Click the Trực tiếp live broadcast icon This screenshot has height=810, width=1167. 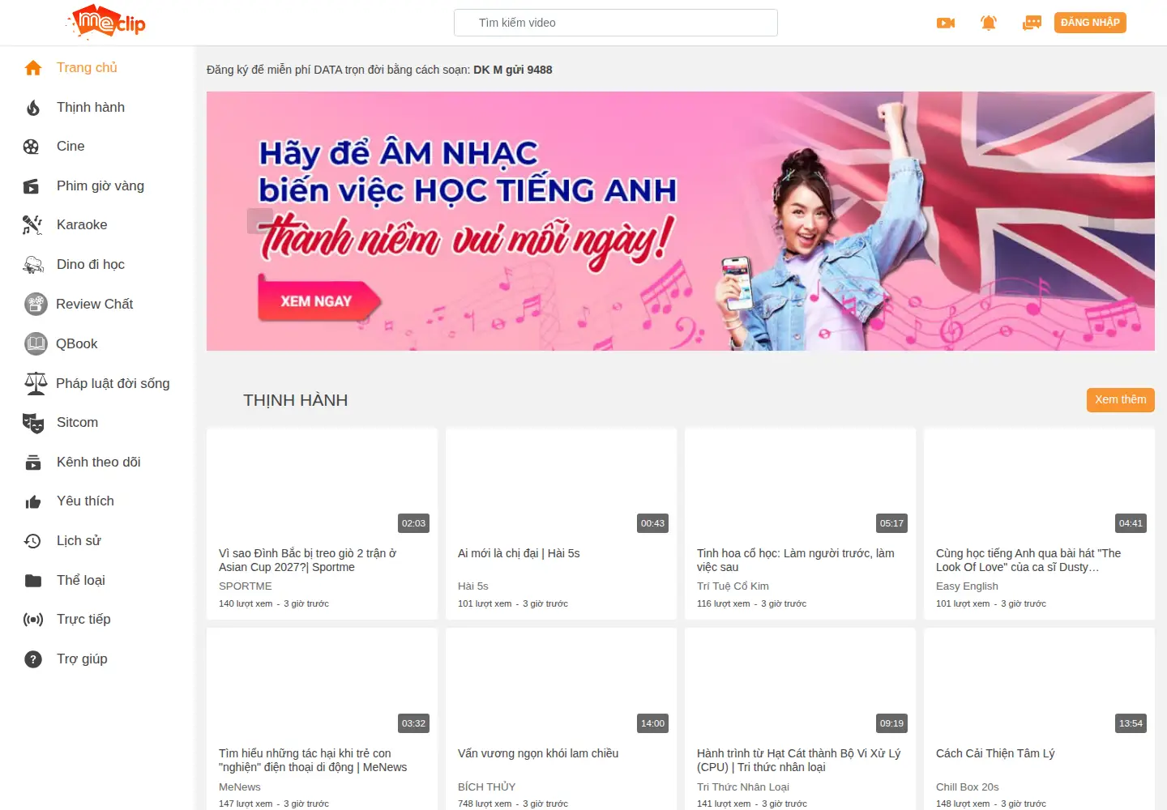point(33,620)
